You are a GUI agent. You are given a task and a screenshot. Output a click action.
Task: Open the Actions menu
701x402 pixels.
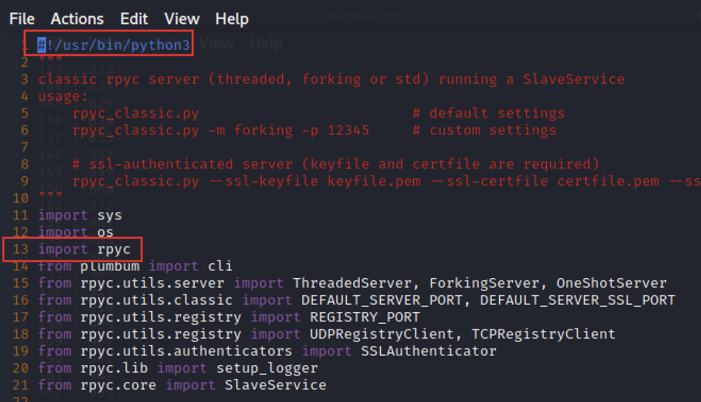(x=77, y=19)
